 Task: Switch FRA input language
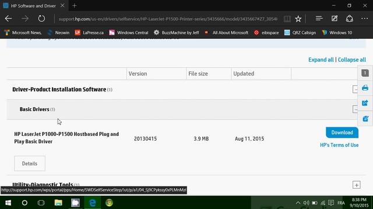[341, 203]
